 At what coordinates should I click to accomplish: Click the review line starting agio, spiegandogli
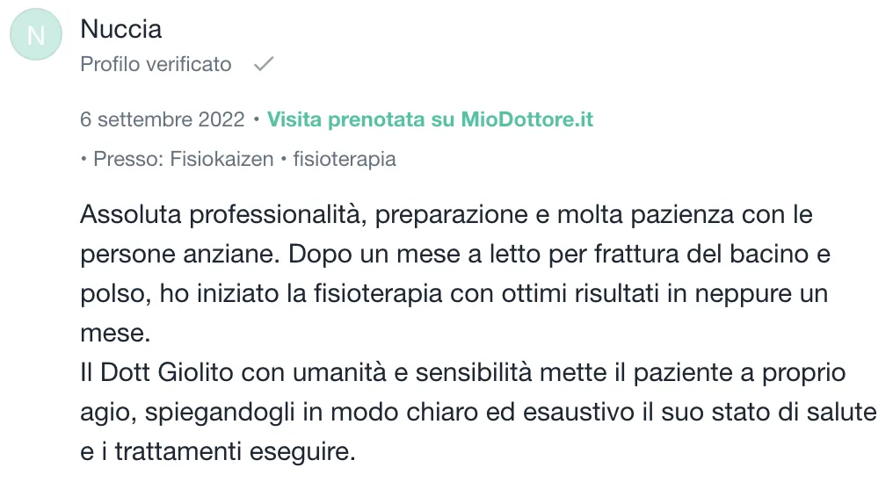click(x=478, y=413)
